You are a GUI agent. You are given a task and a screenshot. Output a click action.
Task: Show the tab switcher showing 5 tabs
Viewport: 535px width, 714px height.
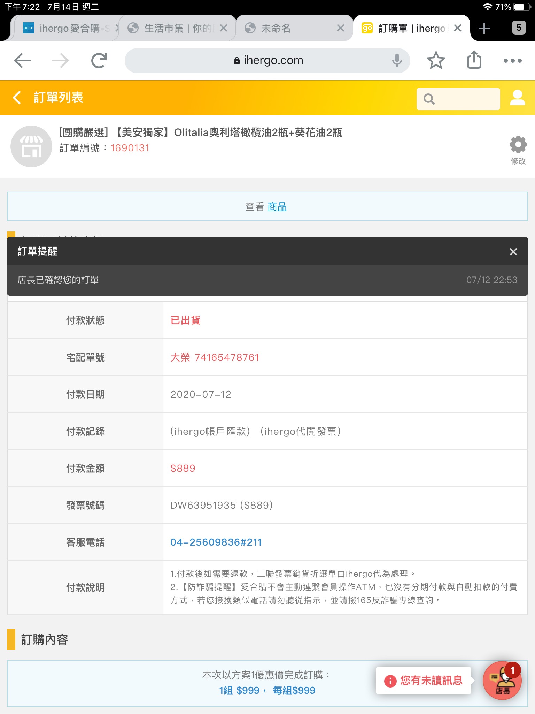(x=519, y=28)
